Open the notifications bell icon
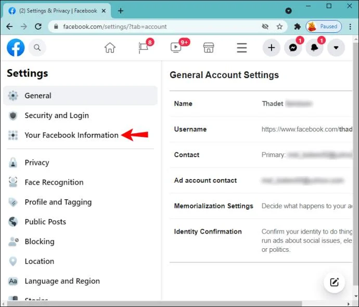Image resolution: width=359 pixels, height=307 pixels. [315, 48]
